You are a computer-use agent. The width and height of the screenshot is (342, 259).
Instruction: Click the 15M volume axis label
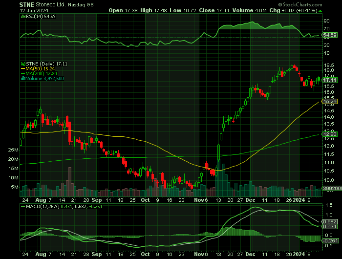point(13,169)
